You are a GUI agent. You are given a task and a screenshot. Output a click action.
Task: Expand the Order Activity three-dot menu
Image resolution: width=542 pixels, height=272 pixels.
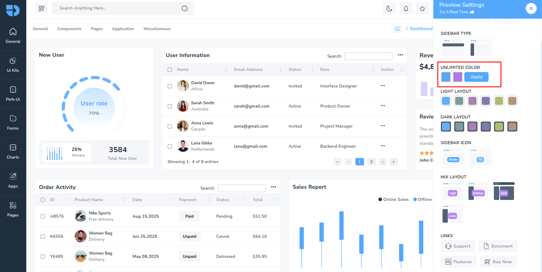tap(273, 187)
